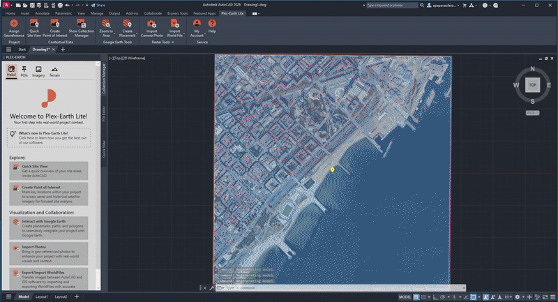Open My Account in Service panel
The height and width of the screenshot is (302, 558).
pyautogui.click(x=197, y=28)
